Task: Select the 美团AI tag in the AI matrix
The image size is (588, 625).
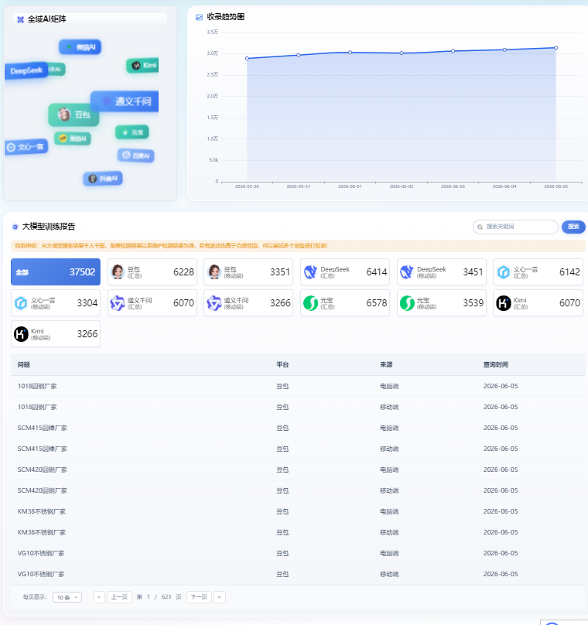Action: (x=73, y=138)
